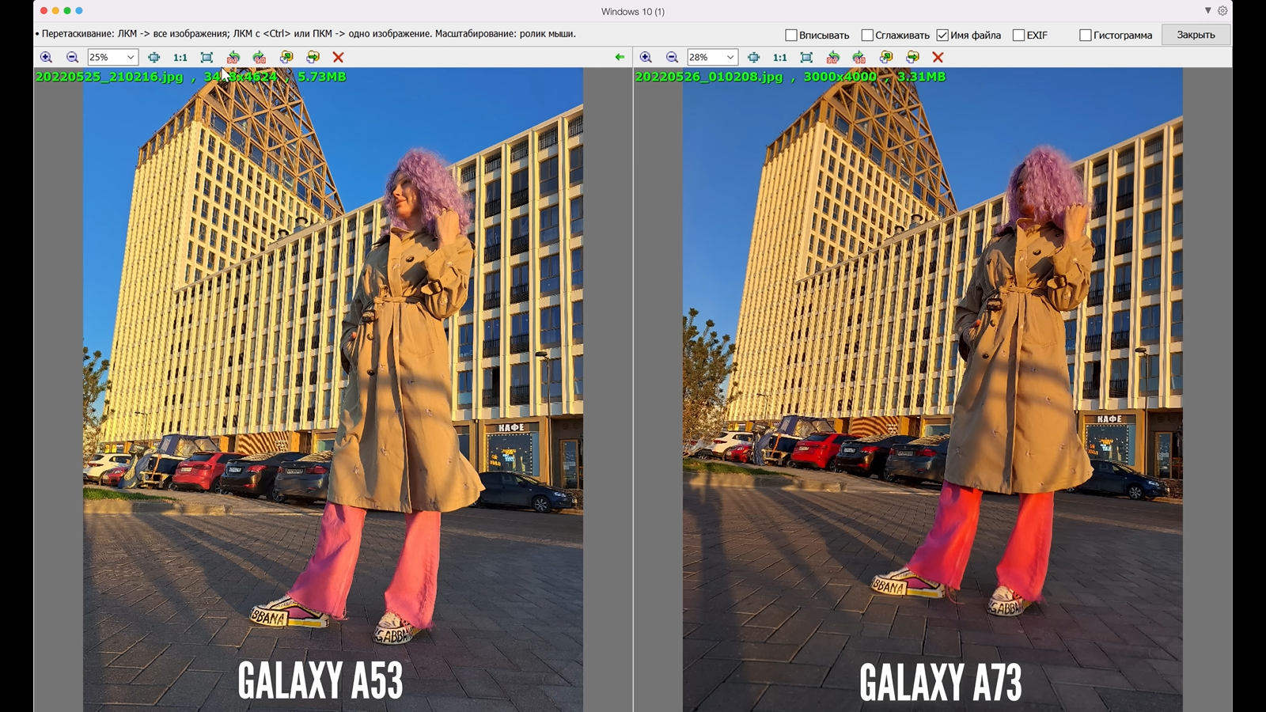Open the 25% zoom dropdown
The width and height of the screenshot is (1266, 712).
131,57
